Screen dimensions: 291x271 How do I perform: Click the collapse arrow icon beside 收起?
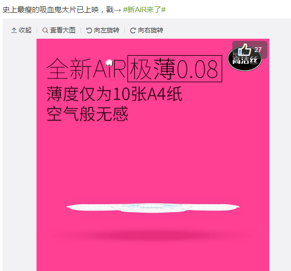click(14, 30)
